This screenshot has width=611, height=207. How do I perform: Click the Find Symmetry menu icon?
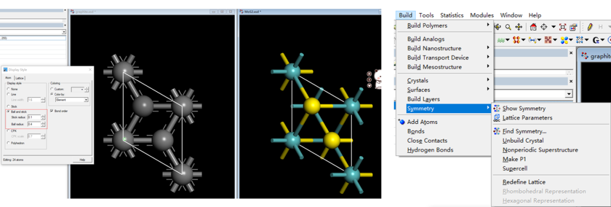click(x=497, y=131)
